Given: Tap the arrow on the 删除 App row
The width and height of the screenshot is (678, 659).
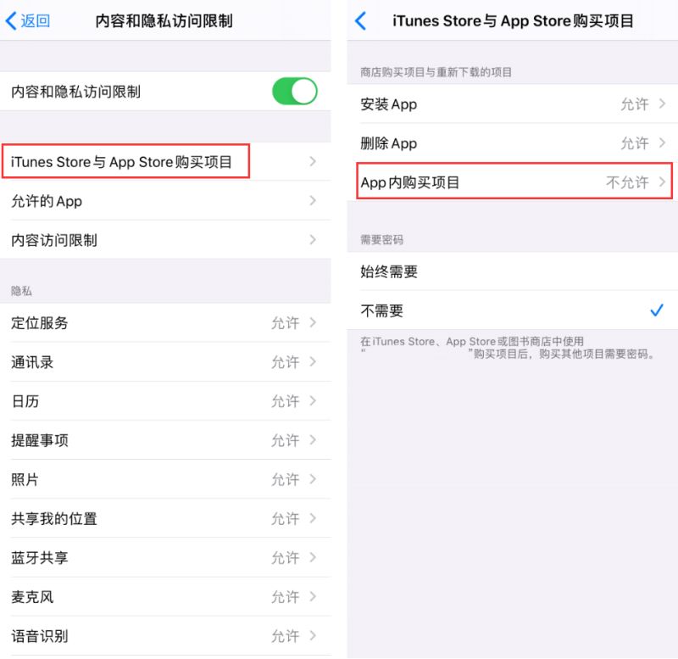Looking at the screenshot, I should 662,142.
